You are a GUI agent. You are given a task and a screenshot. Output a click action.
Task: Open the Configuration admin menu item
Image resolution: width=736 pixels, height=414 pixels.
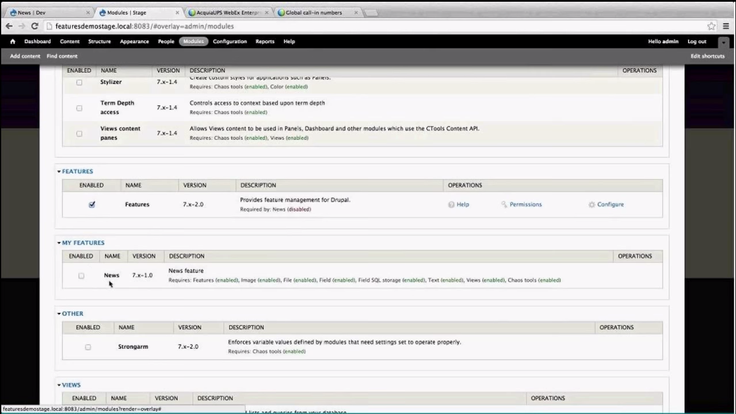(x=230, y=41)
